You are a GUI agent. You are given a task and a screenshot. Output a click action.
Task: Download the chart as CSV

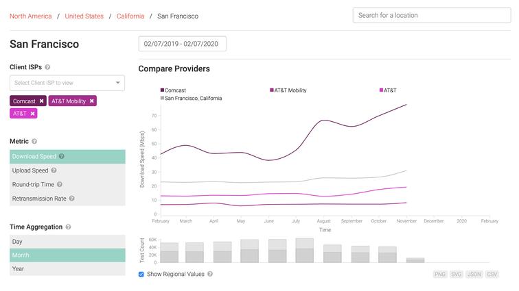tap(492, 274)
